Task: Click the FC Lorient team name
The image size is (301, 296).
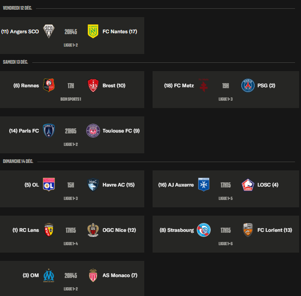Action: tap(275, 230)
